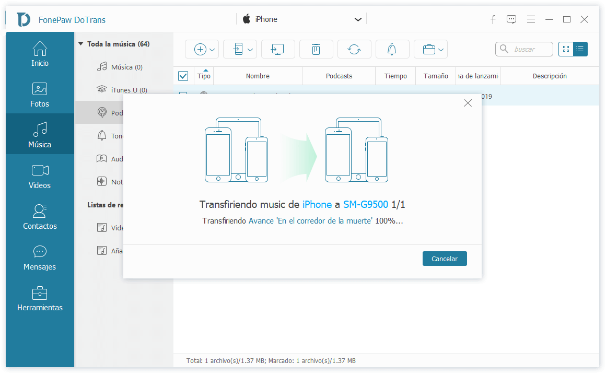Minimize the FonePaw DoTrans window
Screen dimensions: 606x374
[549, 19]
